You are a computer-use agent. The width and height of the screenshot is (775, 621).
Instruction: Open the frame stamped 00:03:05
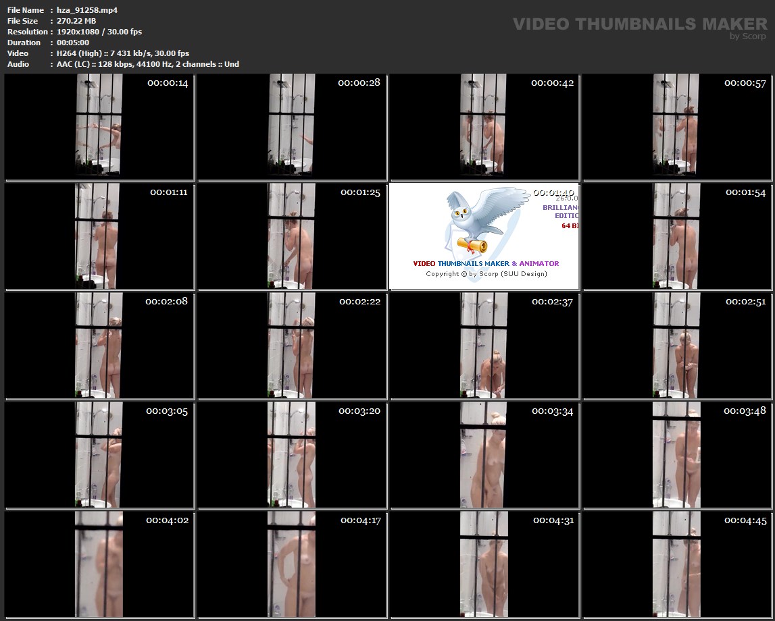click(99, 455)
